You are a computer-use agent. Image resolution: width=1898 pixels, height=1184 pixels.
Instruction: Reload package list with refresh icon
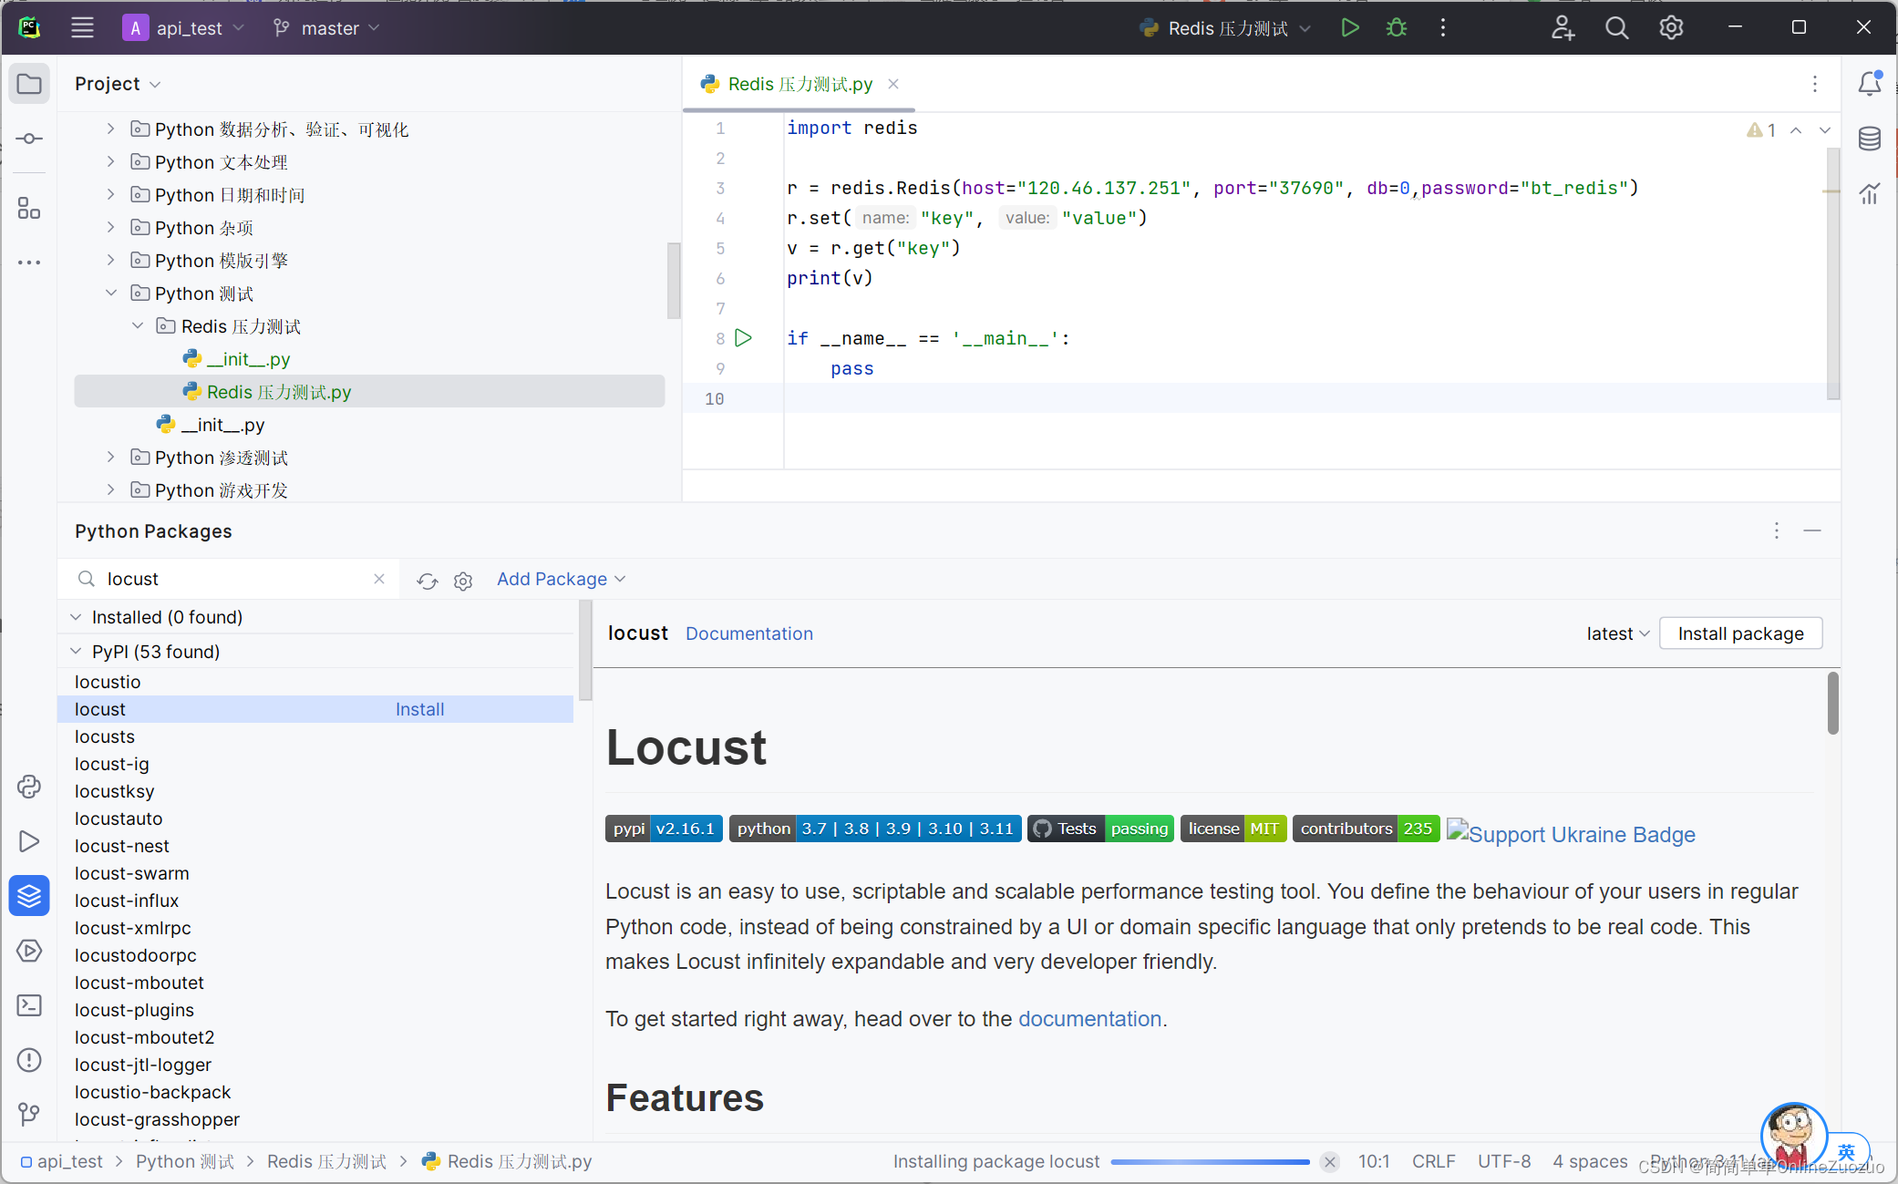pos(427,581)
